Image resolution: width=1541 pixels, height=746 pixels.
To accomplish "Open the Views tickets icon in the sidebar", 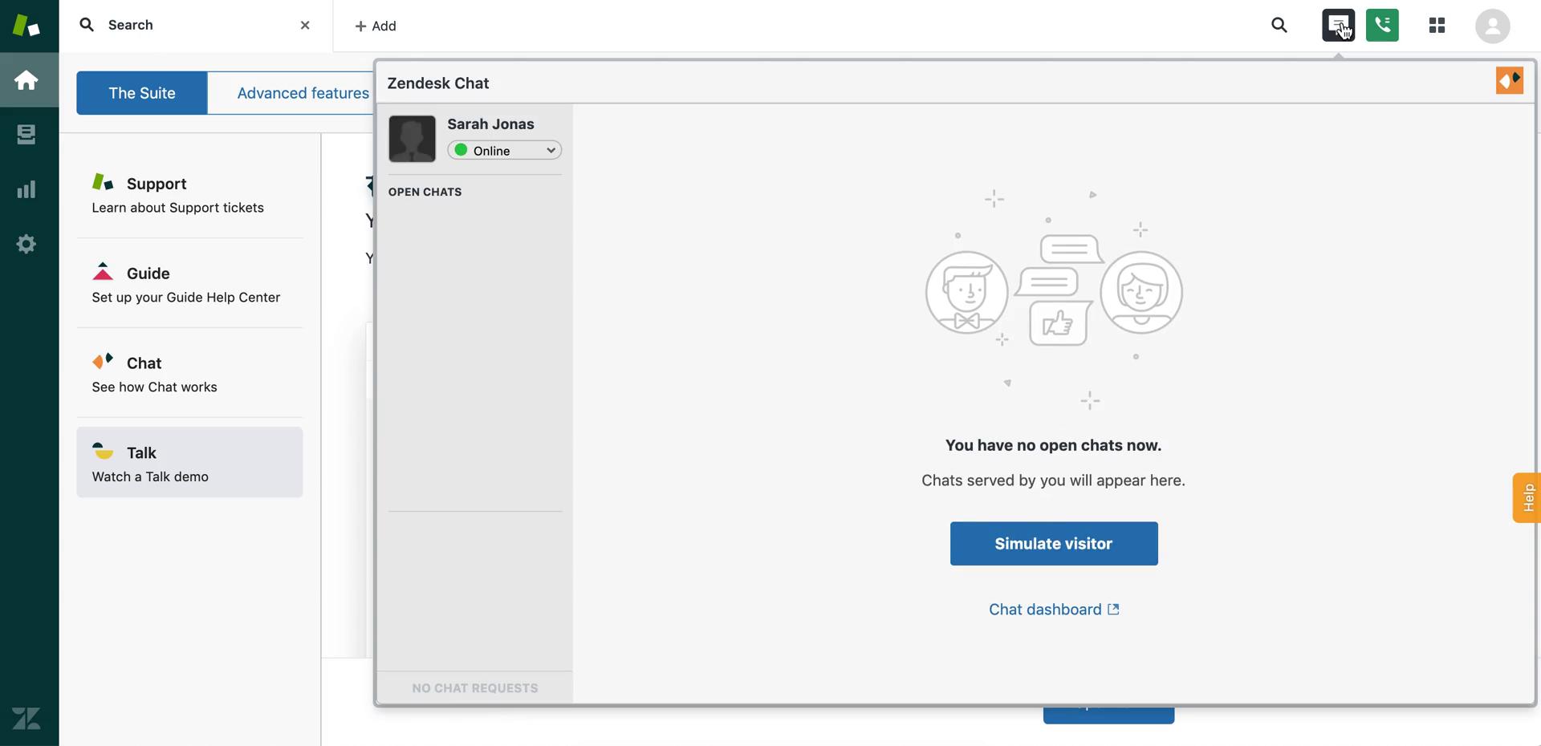I will (x=26, y=134).
